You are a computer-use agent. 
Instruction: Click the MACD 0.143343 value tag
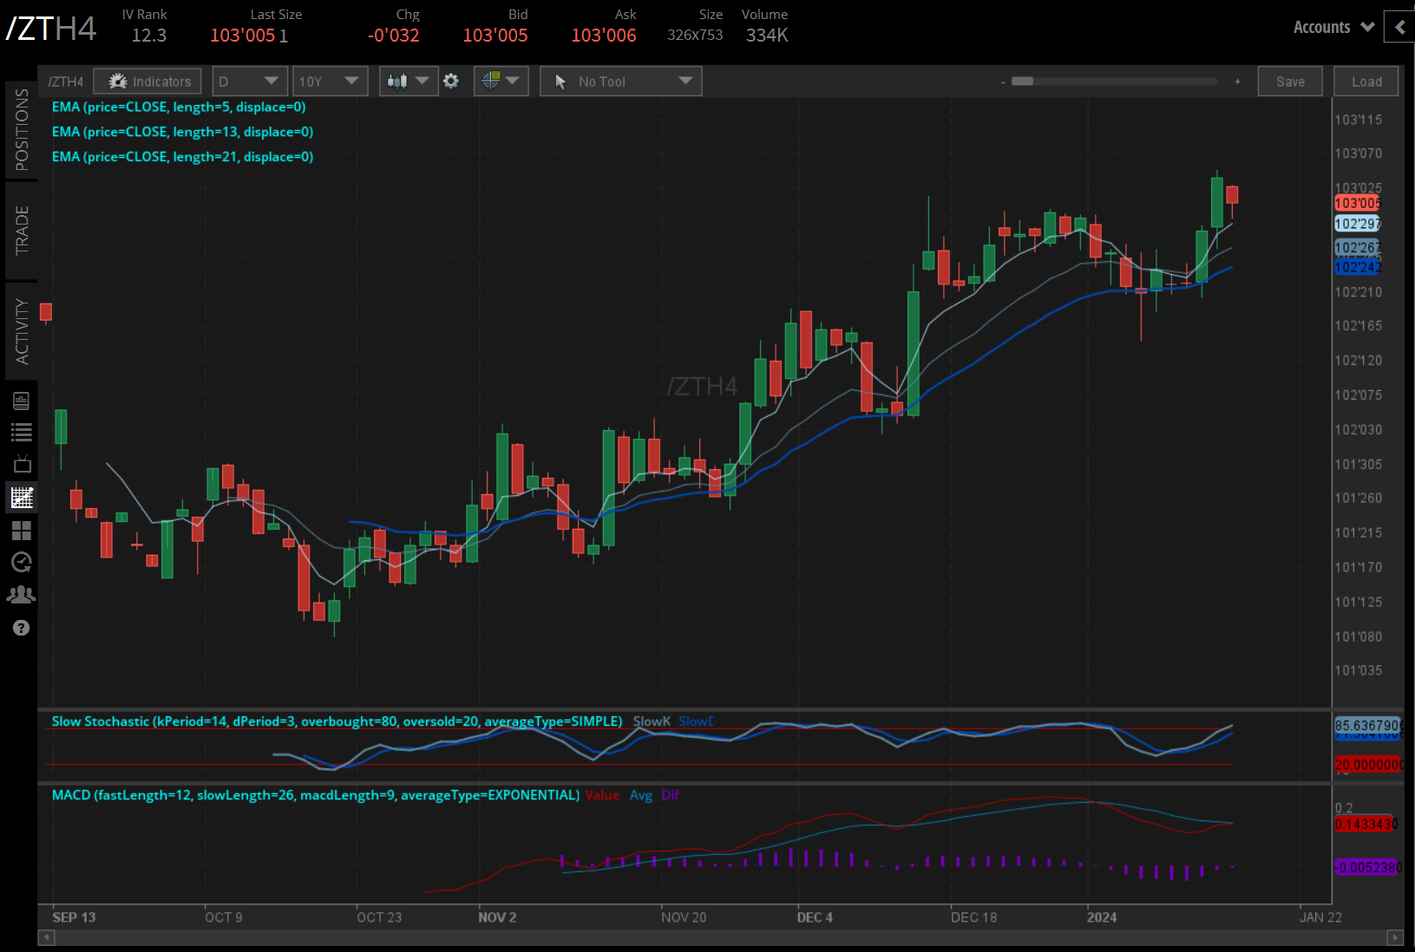click(1366, 824)
